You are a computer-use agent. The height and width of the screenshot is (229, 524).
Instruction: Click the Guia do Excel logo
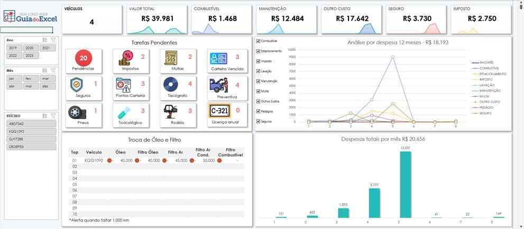pyautogui.click(x=31, y=16)
